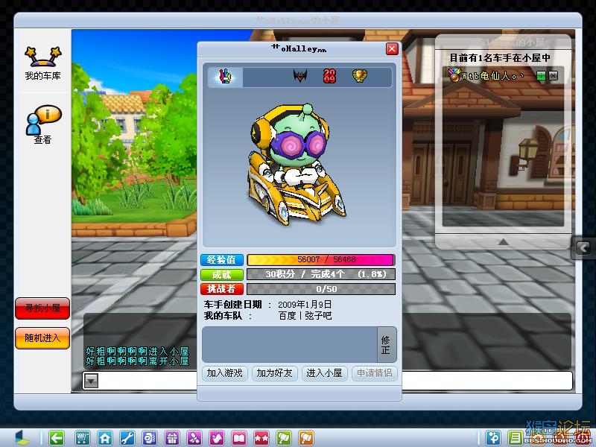596x447 pixels.
Task: Click the creation date 2009年1月9日
Action: coord(305,305)
